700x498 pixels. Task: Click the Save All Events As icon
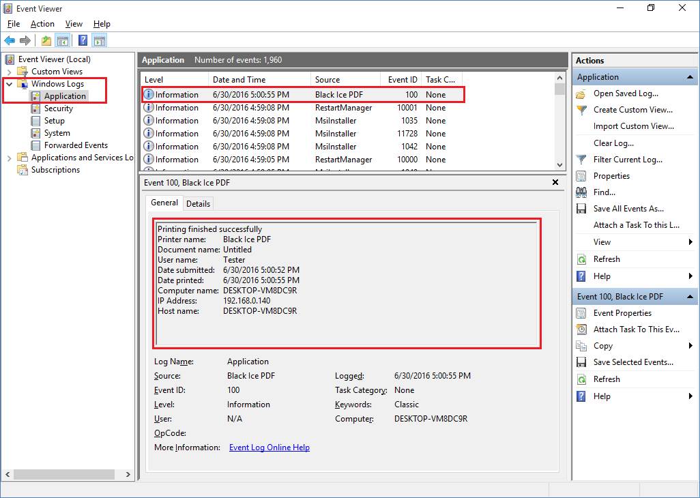tap(581, 209)
